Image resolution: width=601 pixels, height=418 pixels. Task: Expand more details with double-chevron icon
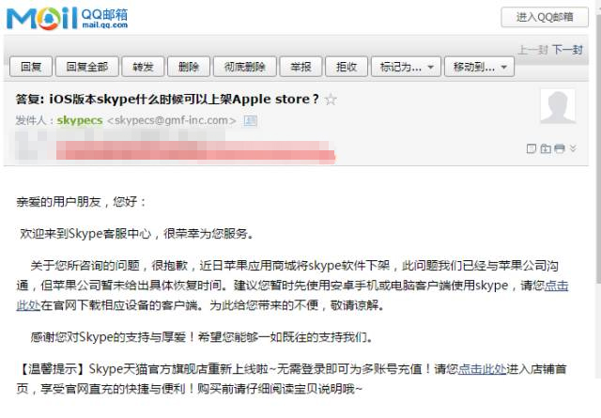pyautogui.click(x=573, y=148)
